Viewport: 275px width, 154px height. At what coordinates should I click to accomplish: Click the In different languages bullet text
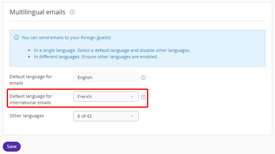tap(96, 57)
